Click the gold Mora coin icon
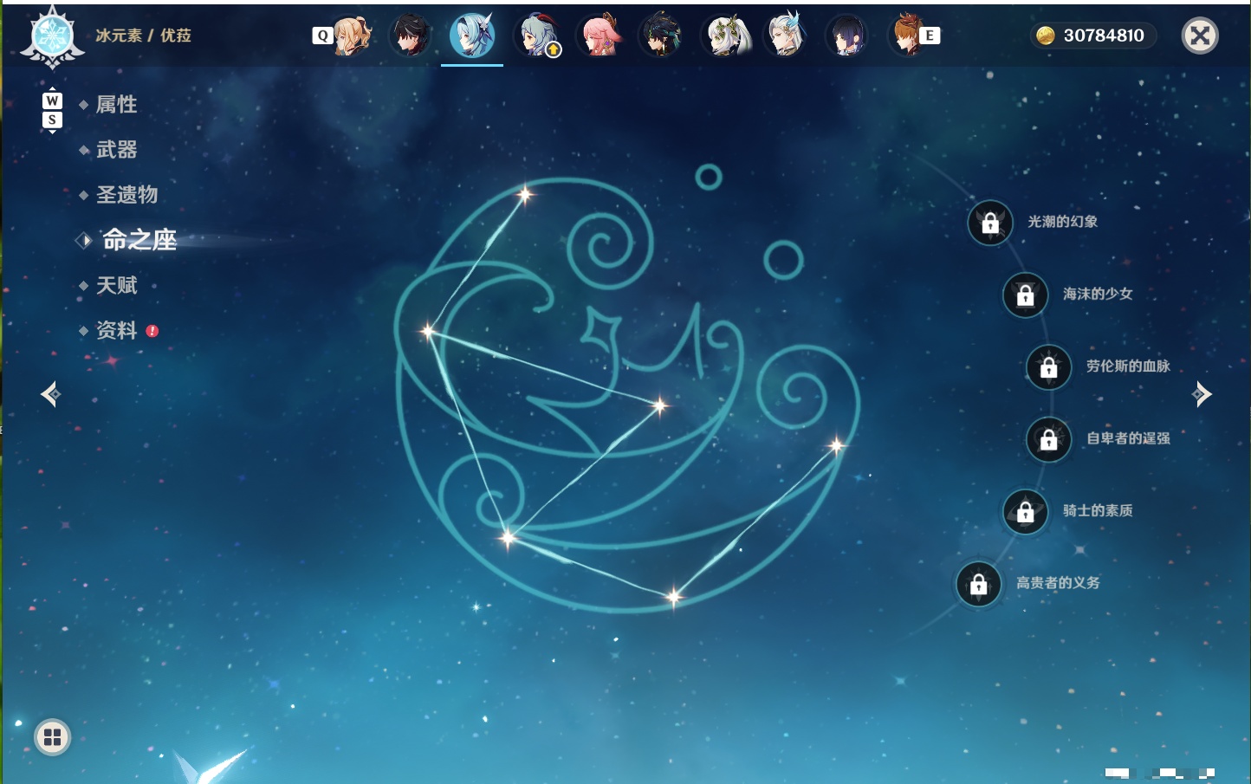Image resolution: width=1251 pixels, height=784 pixels. click(1046, 36)
